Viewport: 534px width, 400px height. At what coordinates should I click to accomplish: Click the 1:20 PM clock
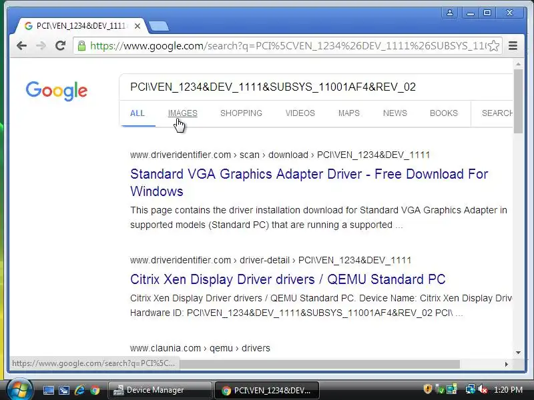tap(508, 390)
